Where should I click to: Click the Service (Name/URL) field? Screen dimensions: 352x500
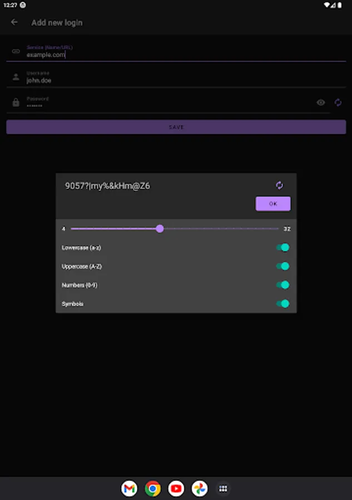[x=176, y=51]
